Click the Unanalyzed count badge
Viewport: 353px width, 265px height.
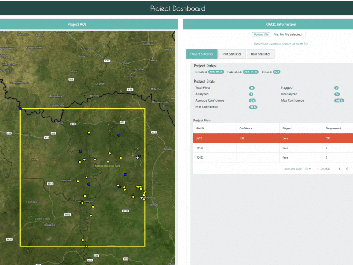tap(337, 94)
